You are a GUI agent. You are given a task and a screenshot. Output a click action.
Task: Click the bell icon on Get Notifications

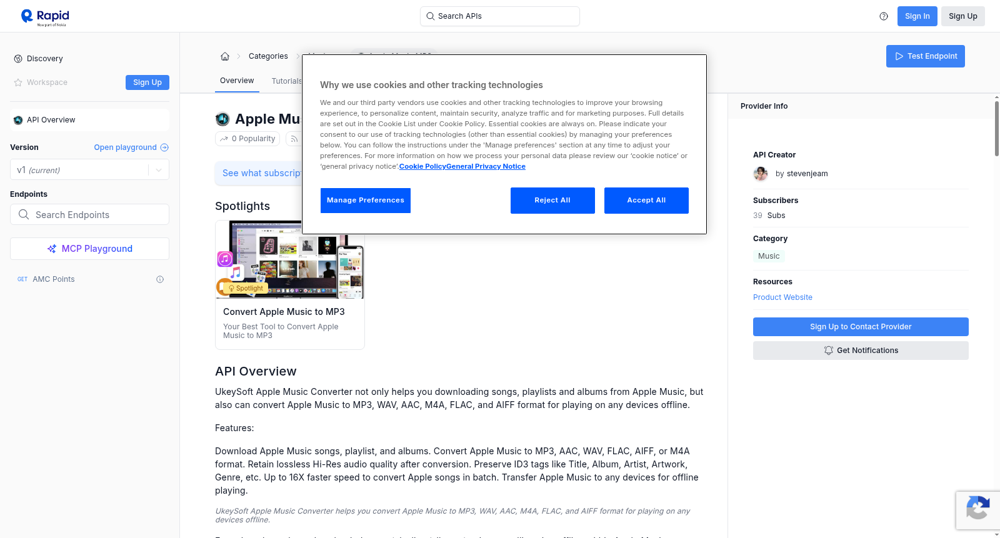[x=829, y=351]
